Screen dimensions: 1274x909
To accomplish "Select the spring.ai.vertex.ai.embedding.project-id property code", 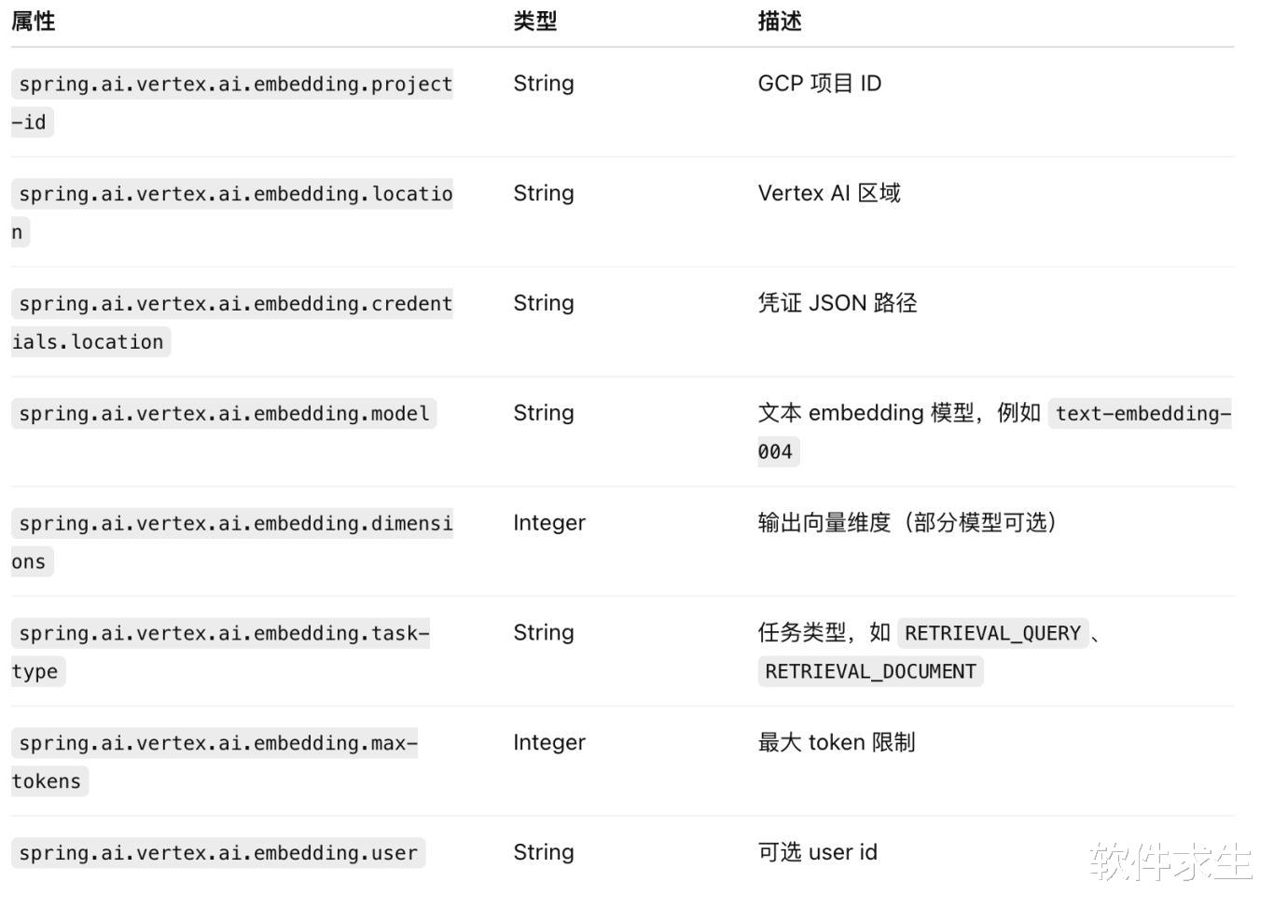I will click(235, 84).
